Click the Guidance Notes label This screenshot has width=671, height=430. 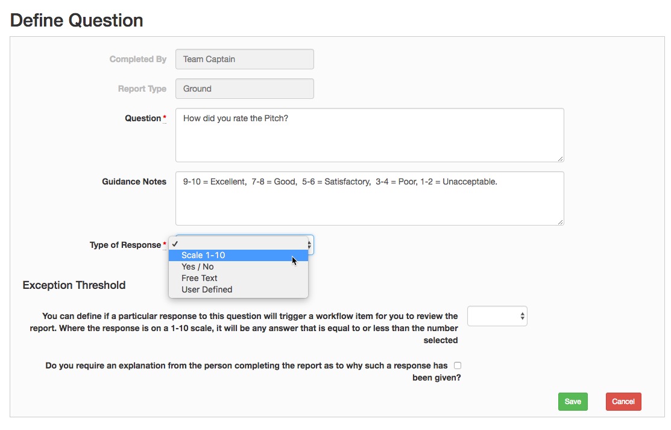134,182
